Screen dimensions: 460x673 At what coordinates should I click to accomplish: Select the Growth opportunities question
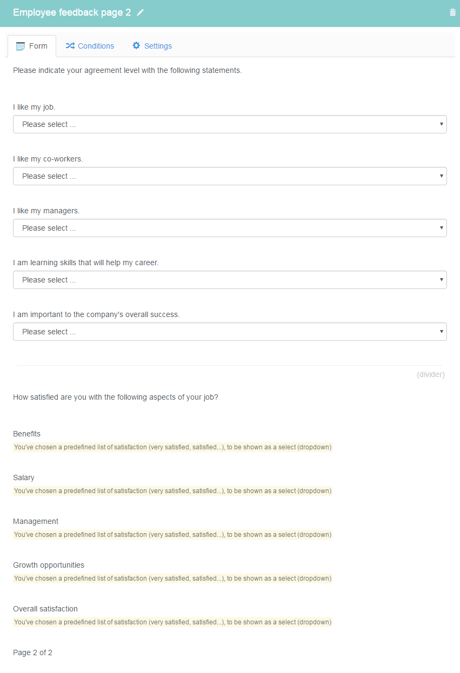click(49, 565)
